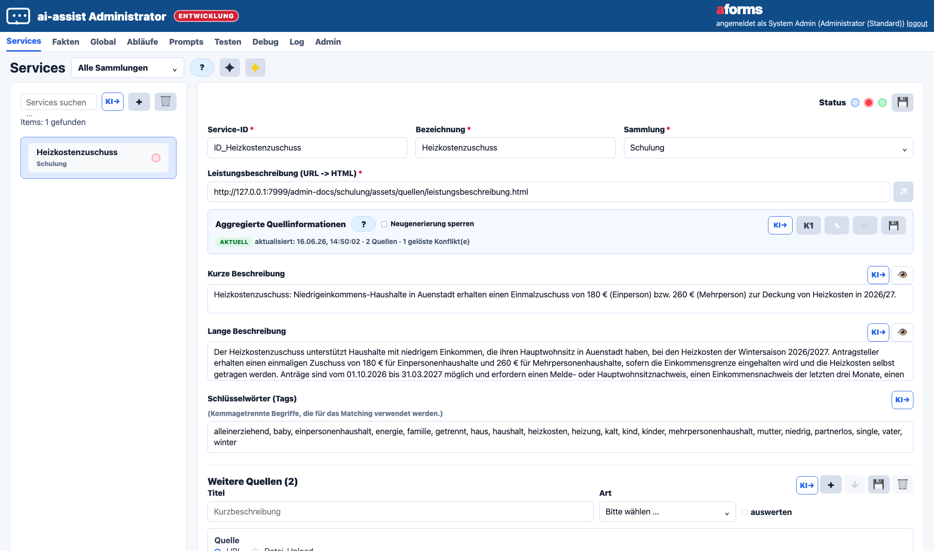Open the Alle Sammlungen dropdown
The height and width of the screenshot is (551, 934).
coord(128,68)
